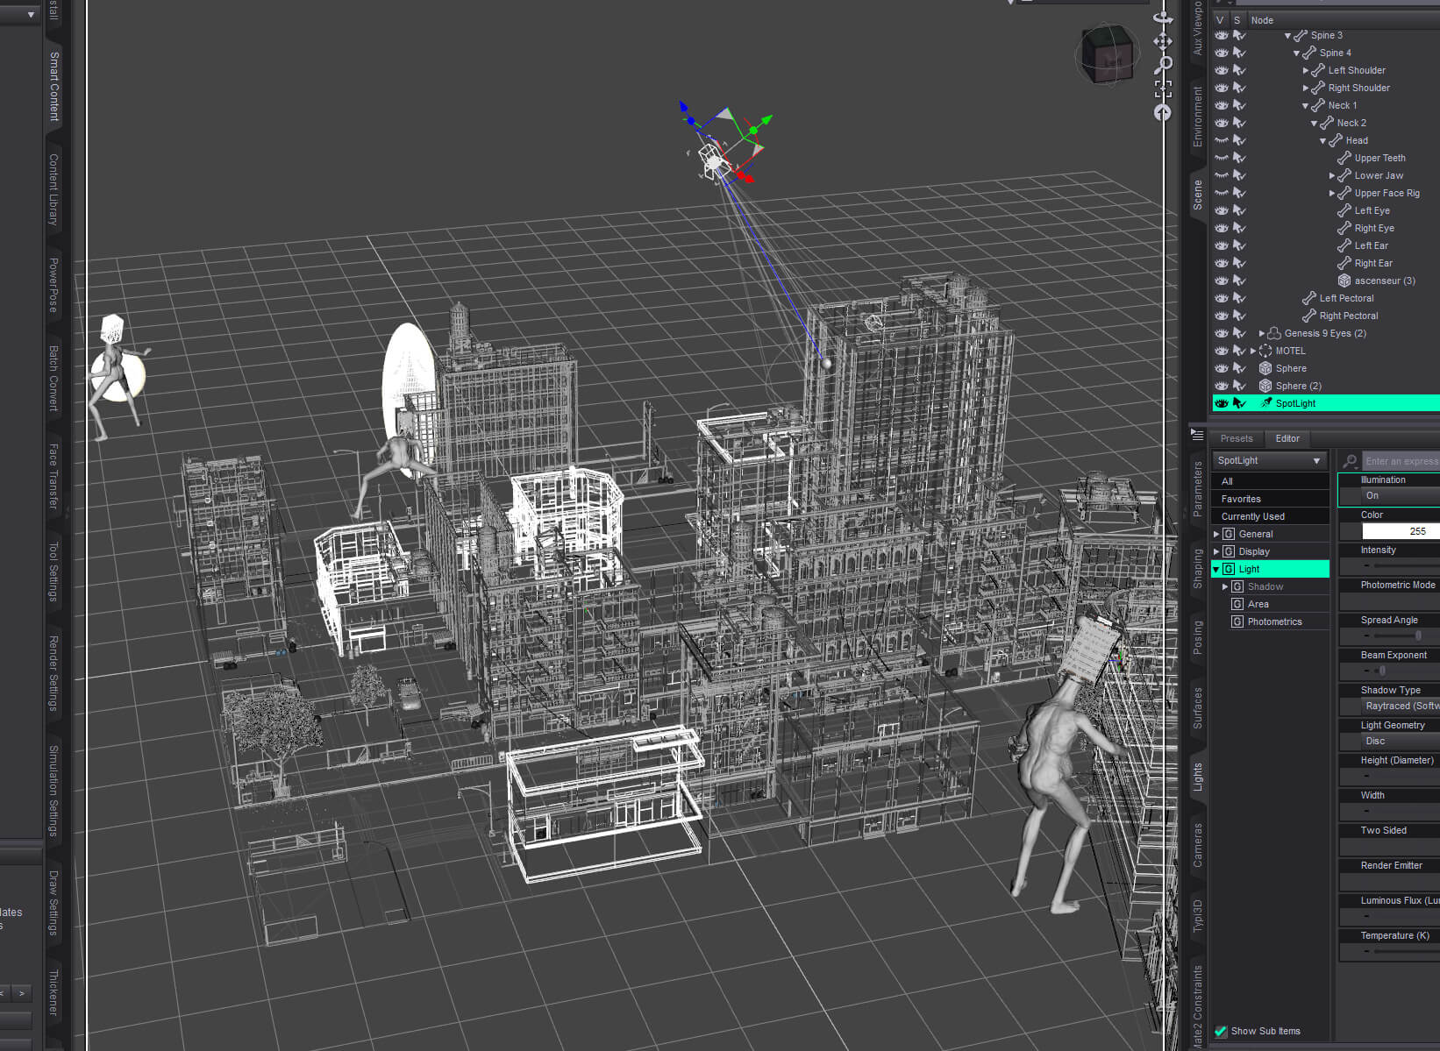Click the ascenseur (3) mesh node icon
The height and width of the screenshot is (1051, 1440).
1344,281
